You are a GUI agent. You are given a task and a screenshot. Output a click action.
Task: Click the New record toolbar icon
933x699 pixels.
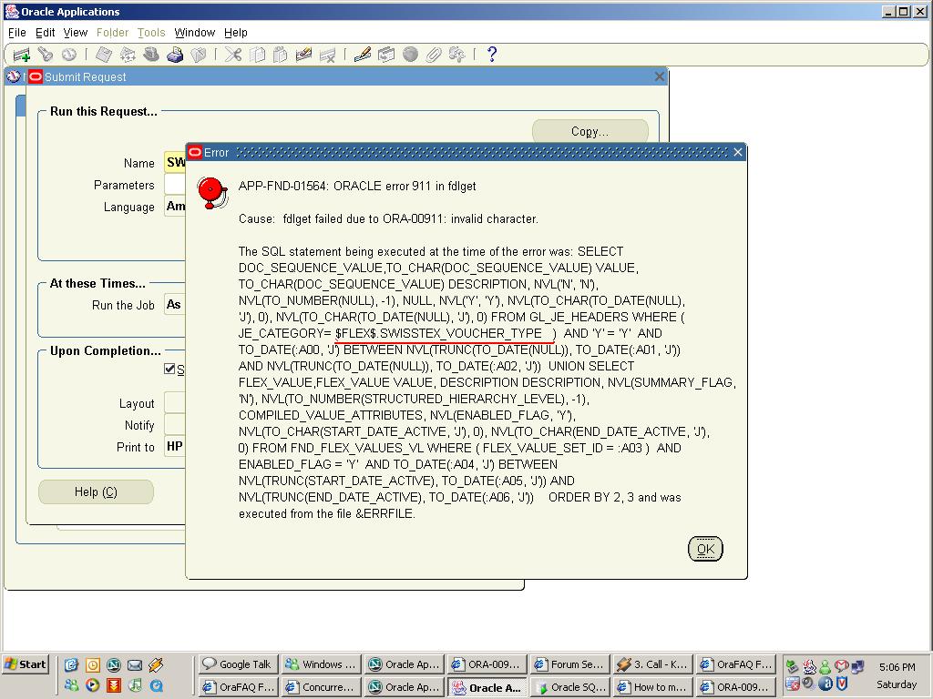point(22,56)
